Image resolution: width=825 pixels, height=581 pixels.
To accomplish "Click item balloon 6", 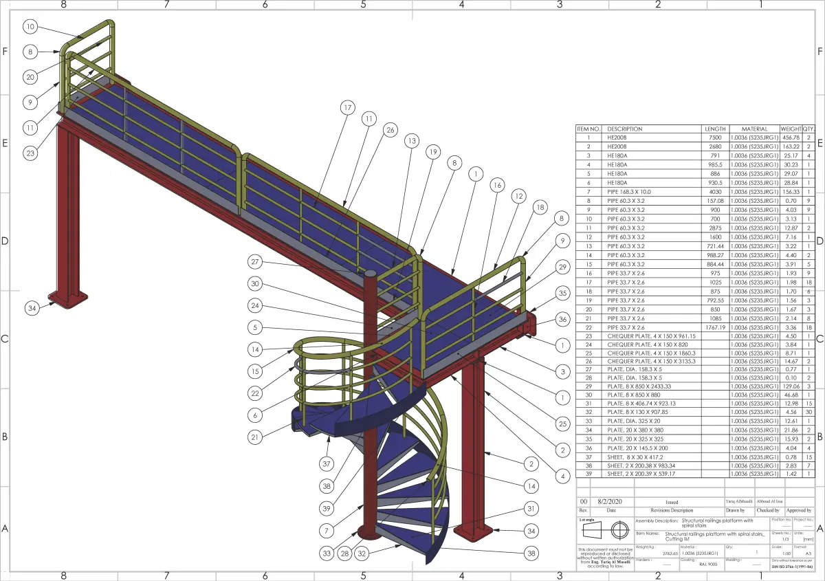I will 255,415.
